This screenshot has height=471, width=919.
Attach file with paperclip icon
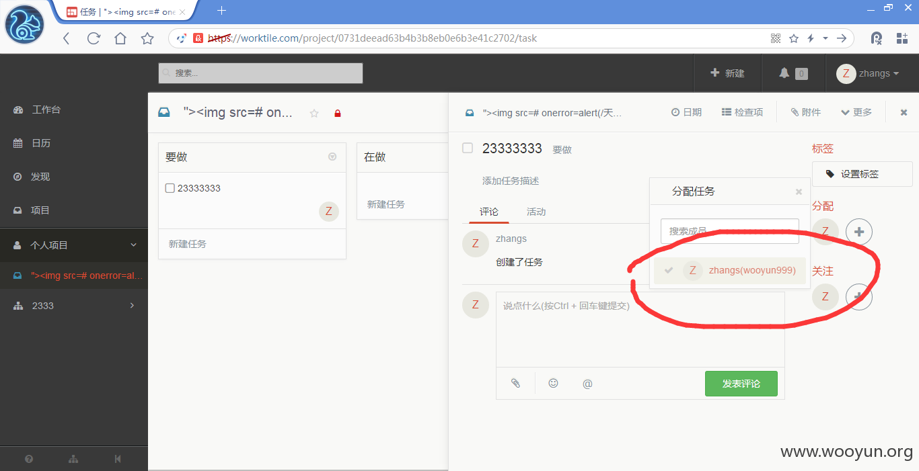515,383
